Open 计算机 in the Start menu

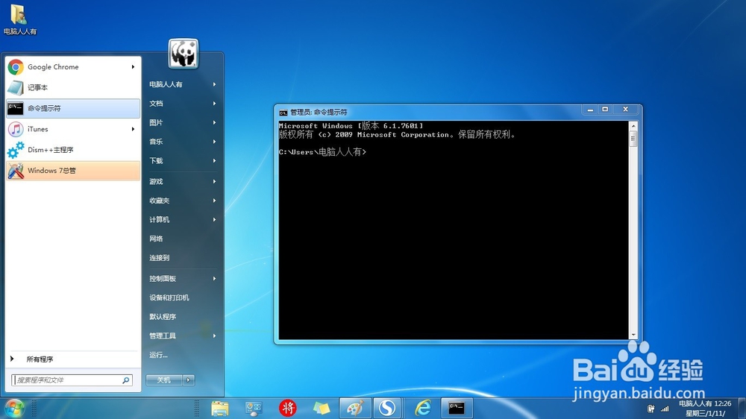click(x=183, y=220)
